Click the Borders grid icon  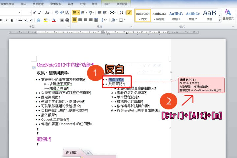121,20
